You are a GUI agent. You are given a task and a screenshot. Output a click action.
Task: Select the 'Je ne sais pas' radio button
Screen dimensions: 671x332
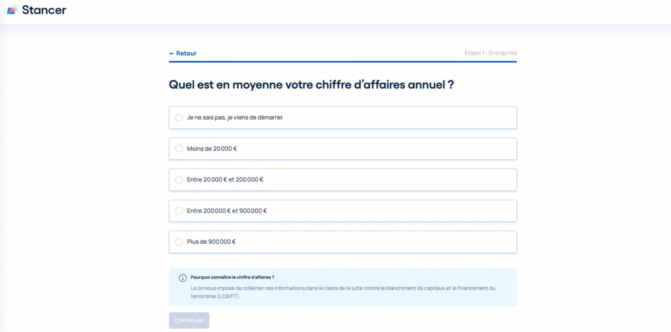[179, 118]
